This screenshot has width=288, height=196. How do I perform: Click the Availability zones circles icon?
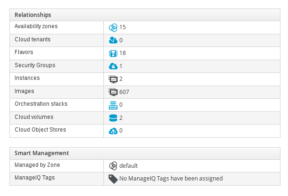click(x=113, y=28)
